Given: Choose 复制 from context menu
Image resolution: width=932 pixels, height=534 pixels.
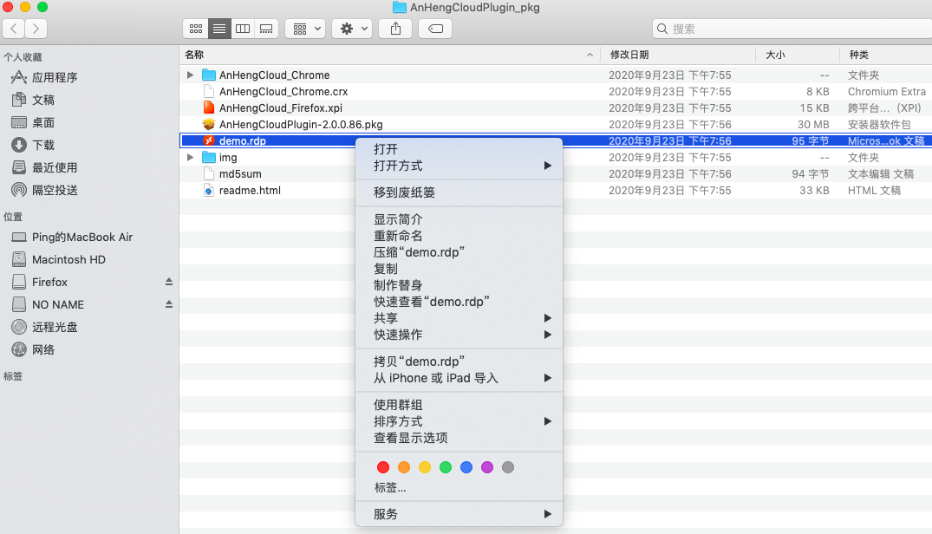Looking at the screenshot, I should [459, 269].
